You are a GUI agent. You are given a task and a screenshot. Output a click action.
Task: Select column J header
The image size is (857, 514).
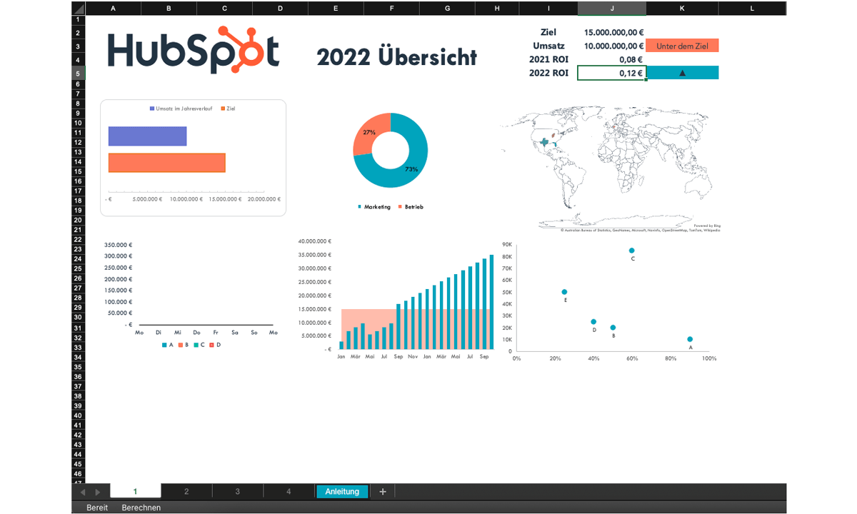point(612,8)
